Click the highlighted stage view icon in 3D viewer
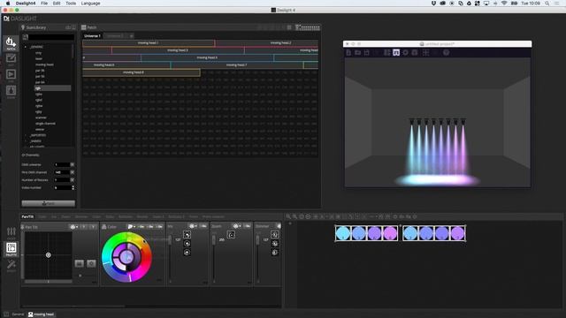Screen dimensions: 566x318 [396, 53]
